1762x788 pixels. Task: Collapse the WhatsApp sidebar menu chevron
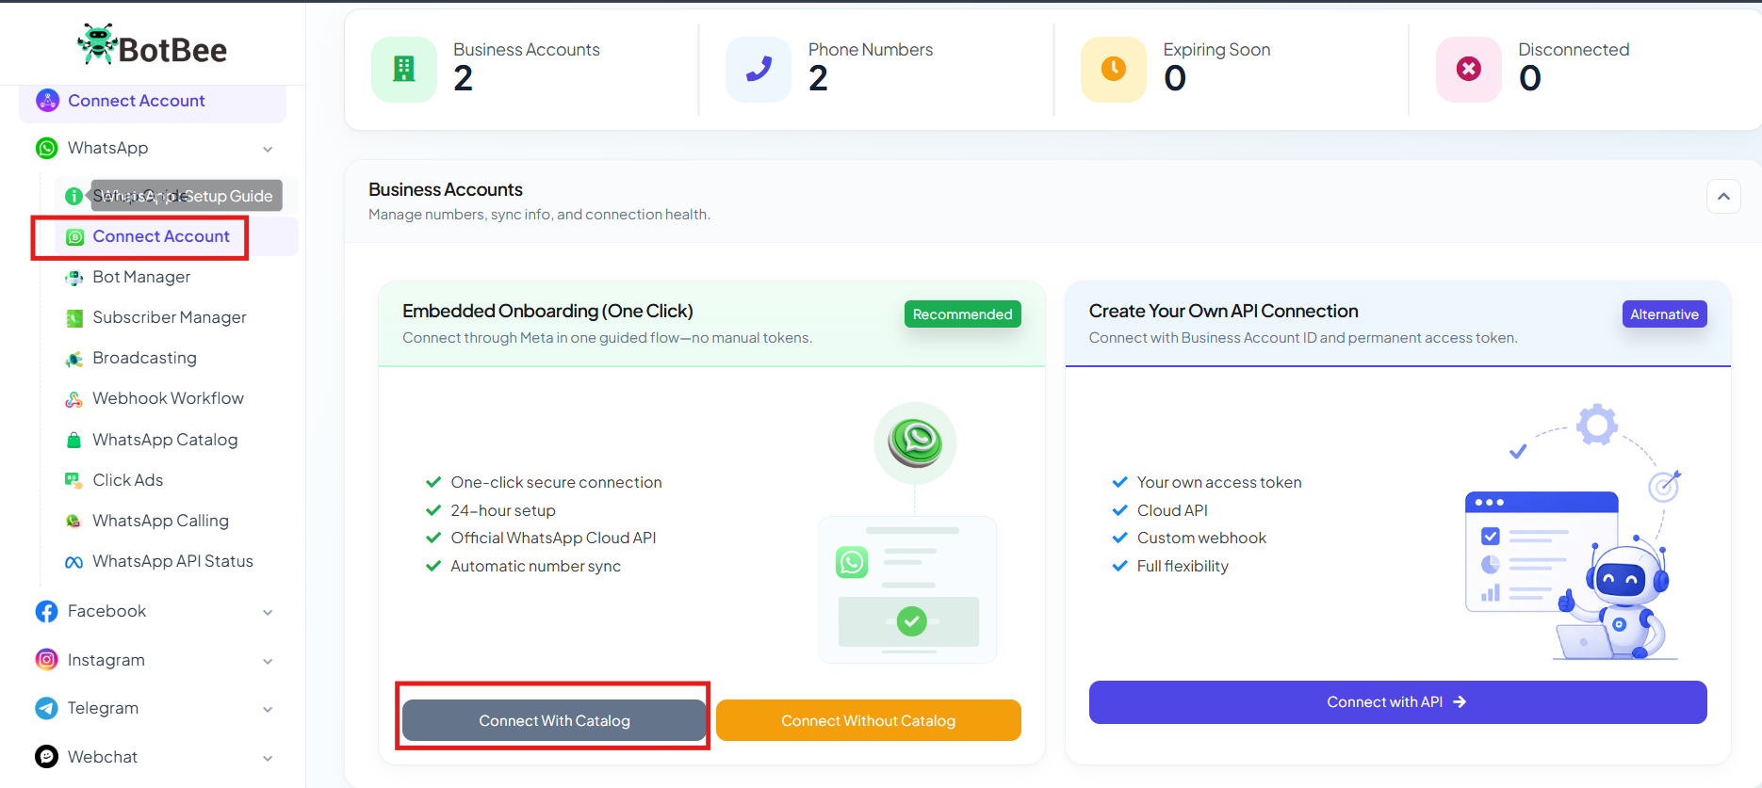pyautogui.click(x=268, y=149)
